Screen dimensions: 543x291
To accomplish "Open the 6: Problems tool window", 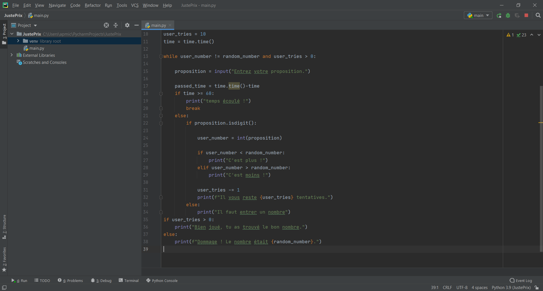I will tap(70, 281).
